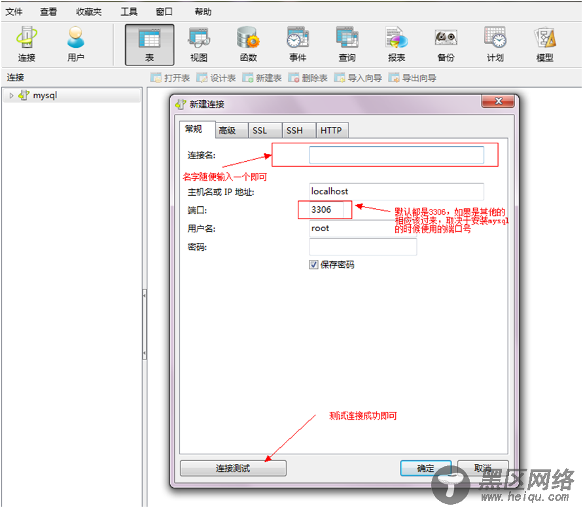This screenshot has height=508, width=583.
Task: Open the 视图 (View) objects icon
Action: tap(199, 45)
